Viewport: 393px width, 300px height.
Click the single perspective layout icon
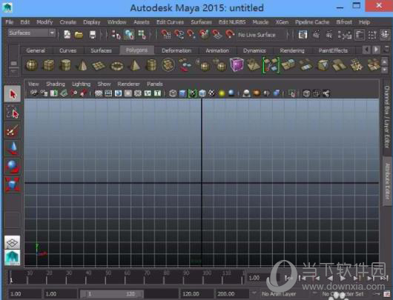click(x=12, y=242)
